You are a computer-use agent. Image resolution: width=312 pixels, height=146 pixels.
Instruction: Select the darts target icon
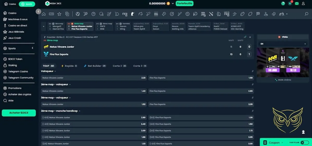point(172,14)
